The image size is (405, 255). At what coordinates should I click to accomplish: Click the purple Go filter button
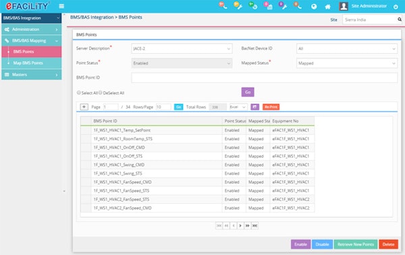[x=248, y=92]
